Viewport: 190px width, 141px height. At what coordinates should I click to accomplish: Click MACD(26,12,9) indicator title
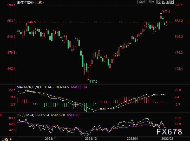pyautogui.click(x=28, y=87)
